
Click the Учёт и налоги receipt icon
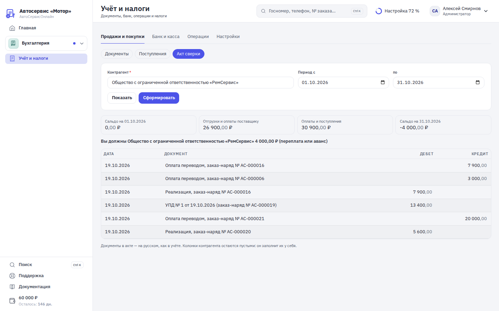(x=12, y=58)
